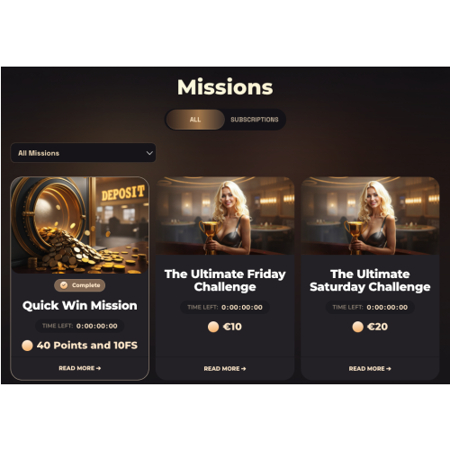Click the arrow after Friday Challenge Read More
The width and height of the screenshot is (450, 450).
coord(243,369)
